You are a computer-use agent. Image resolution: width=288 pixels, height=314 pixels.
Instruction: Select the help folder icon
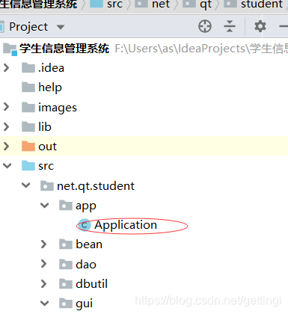click(x=28, y=87)
